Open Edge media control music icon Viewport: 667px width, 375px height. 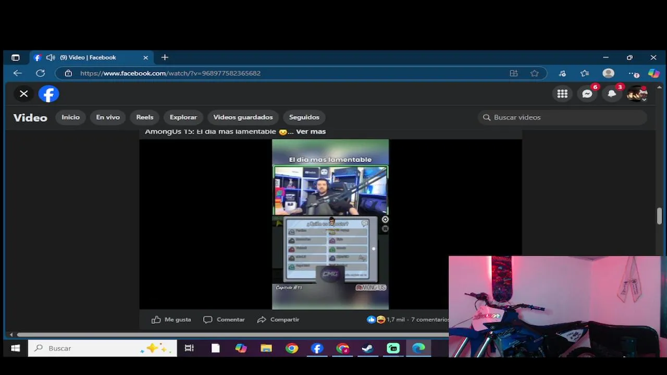coord(562,73)
